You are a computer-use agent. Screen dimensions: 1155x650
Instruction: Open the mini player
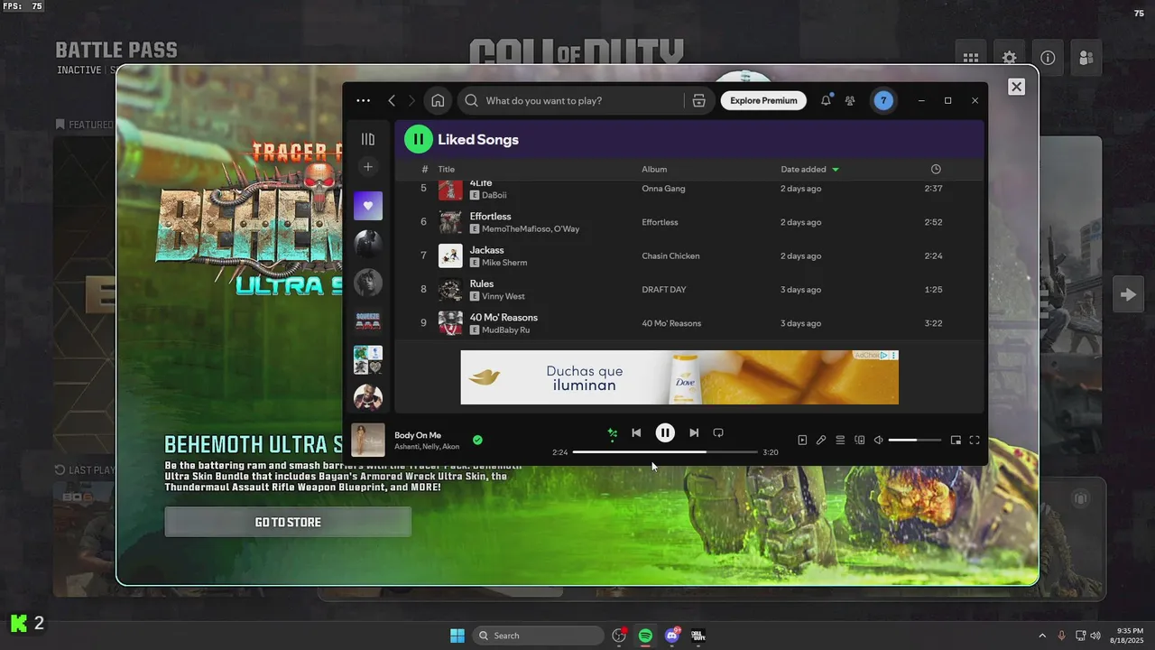coord(956,441)
